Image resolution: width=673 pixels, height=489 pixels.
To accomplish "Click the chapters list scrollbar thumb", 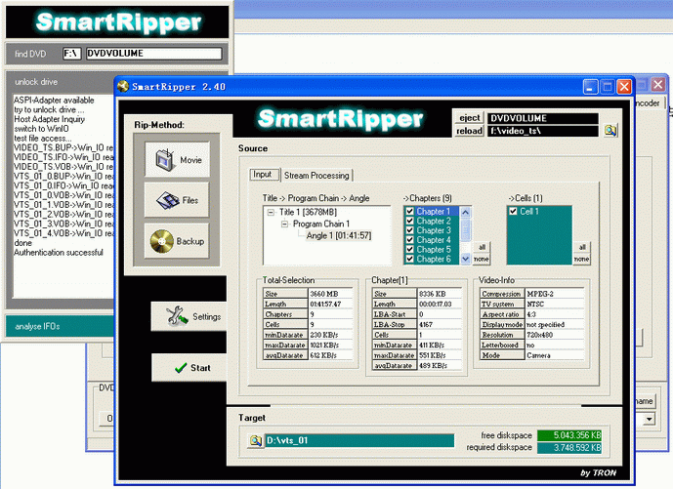I will click(466, 229).
